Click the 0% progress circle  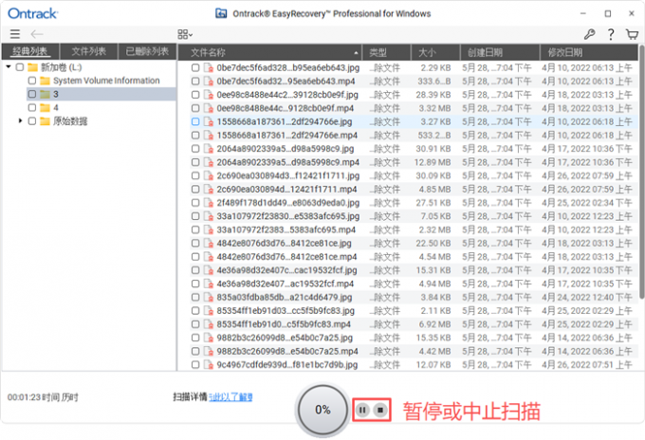coord(322,410)
